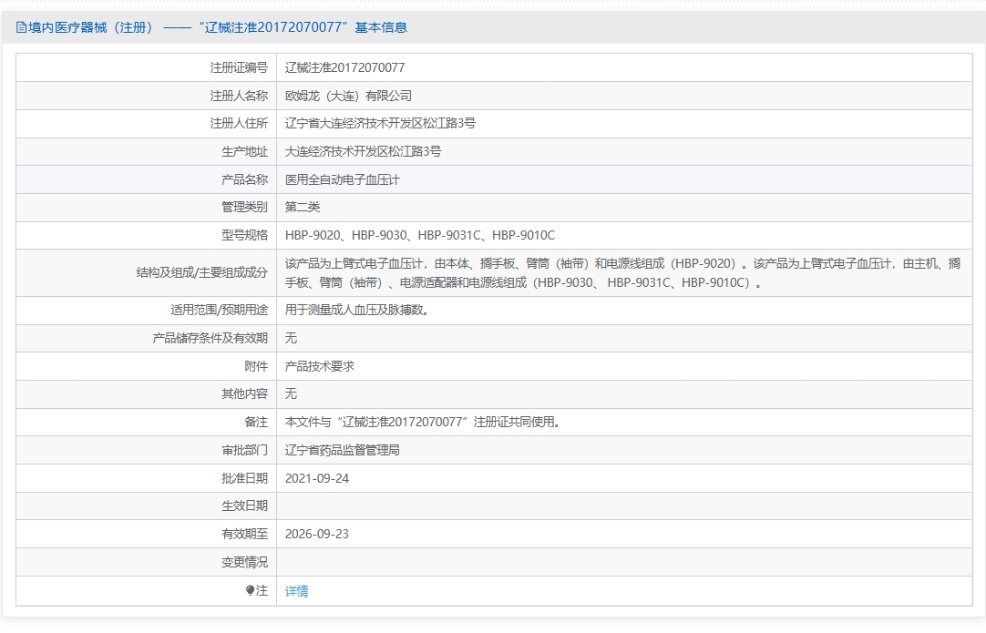Select production address 大连经济技术开发区松江路3号
The height and width of the screenshot is (633, 986).
pyautogui.click(x=363, y=151)
